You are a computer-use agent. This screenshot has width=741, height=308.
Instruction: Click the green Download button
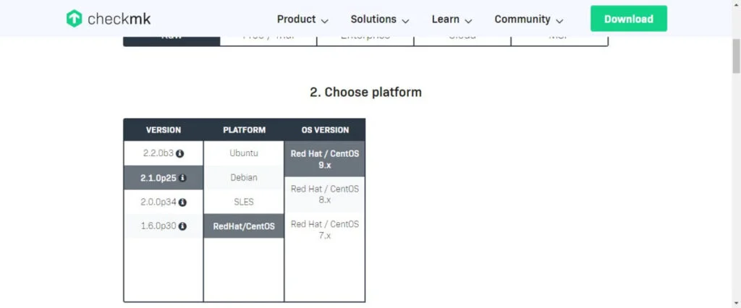(x=629, y=18)
